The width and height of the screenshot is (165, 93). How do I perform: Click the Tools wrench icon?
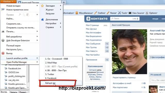click(x=119, y=13)
